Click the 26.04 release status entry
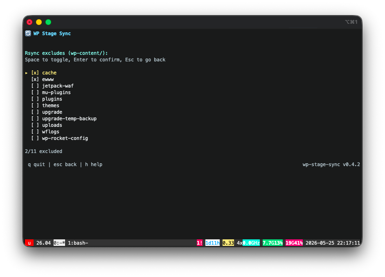385x277 pixels. [43, 243]
